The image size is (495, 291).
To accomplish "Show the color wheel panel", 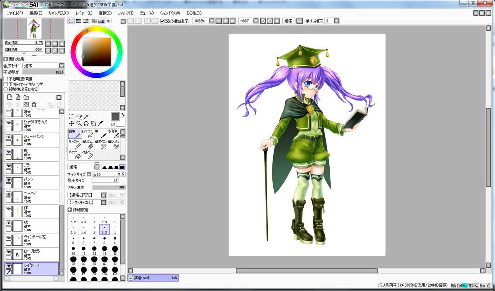I will (71, 21).
